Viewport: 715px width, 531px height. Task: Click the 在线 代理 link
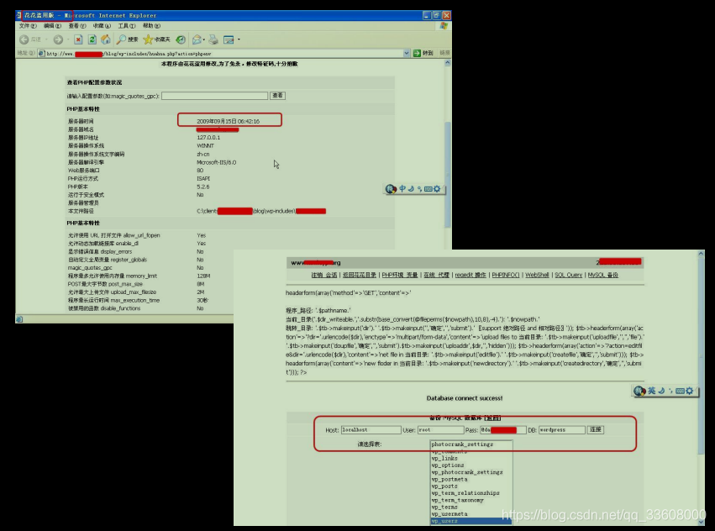[x=436, y=275]
